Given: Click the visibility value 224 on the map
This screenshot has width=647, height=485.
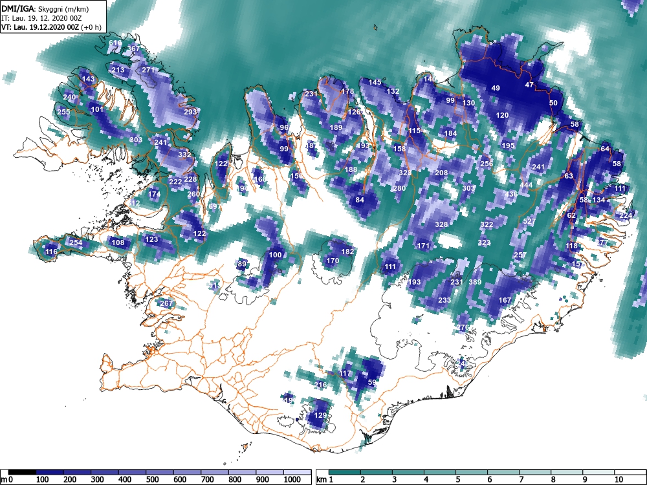Looking at the screenshot, I should (x=626, y=215).
